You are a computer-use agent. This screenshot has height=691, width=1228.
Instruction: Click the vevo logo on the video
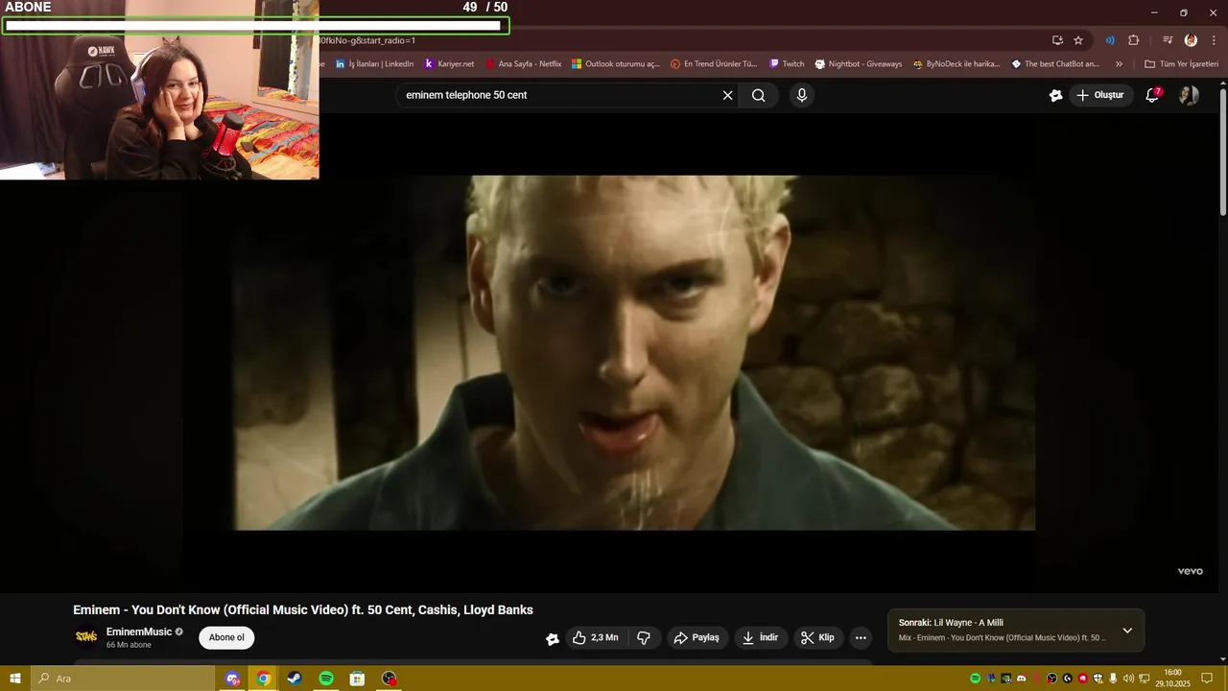point(1191,571)
